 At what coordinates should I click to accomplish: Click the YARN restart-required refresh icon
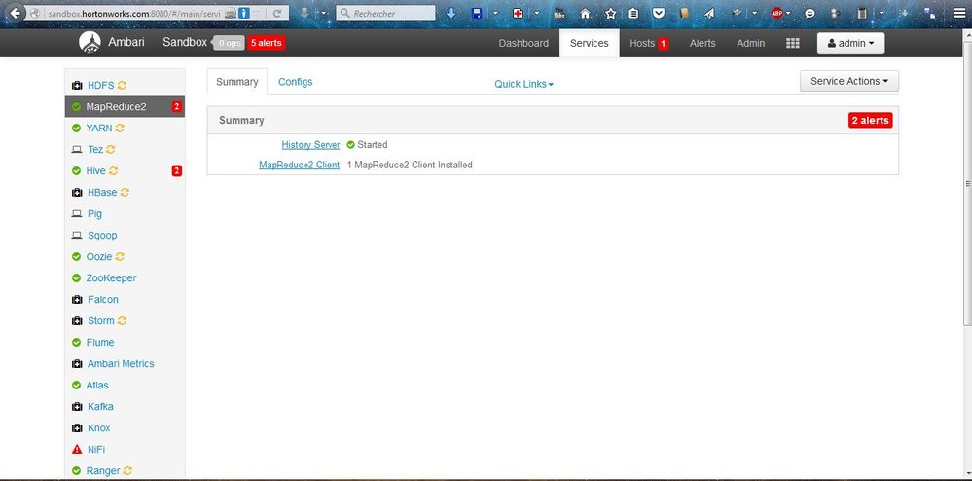[x=121, y=128]
